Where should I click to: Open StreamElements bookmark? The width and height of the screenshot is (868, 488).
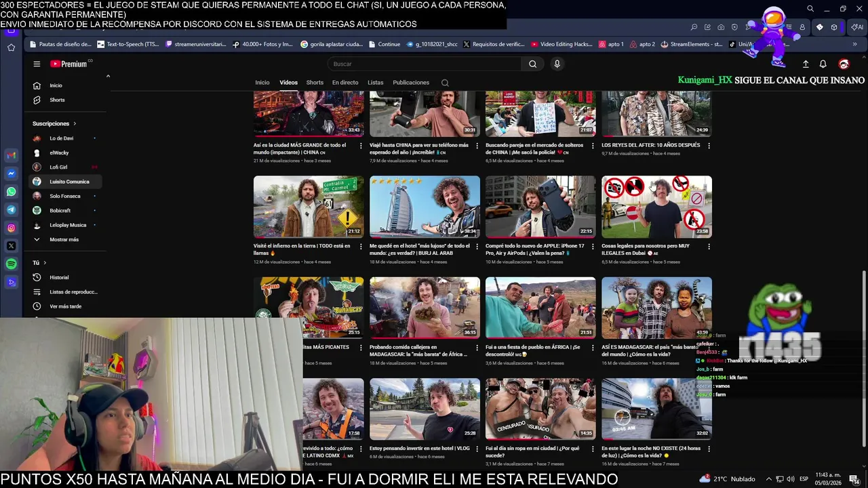[x=691, y=44]
